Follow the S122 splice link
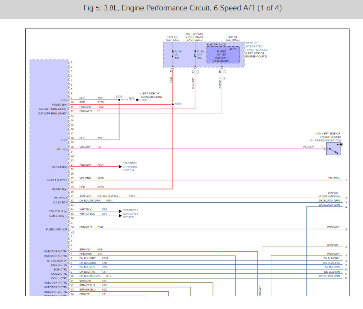 [119, 97]
